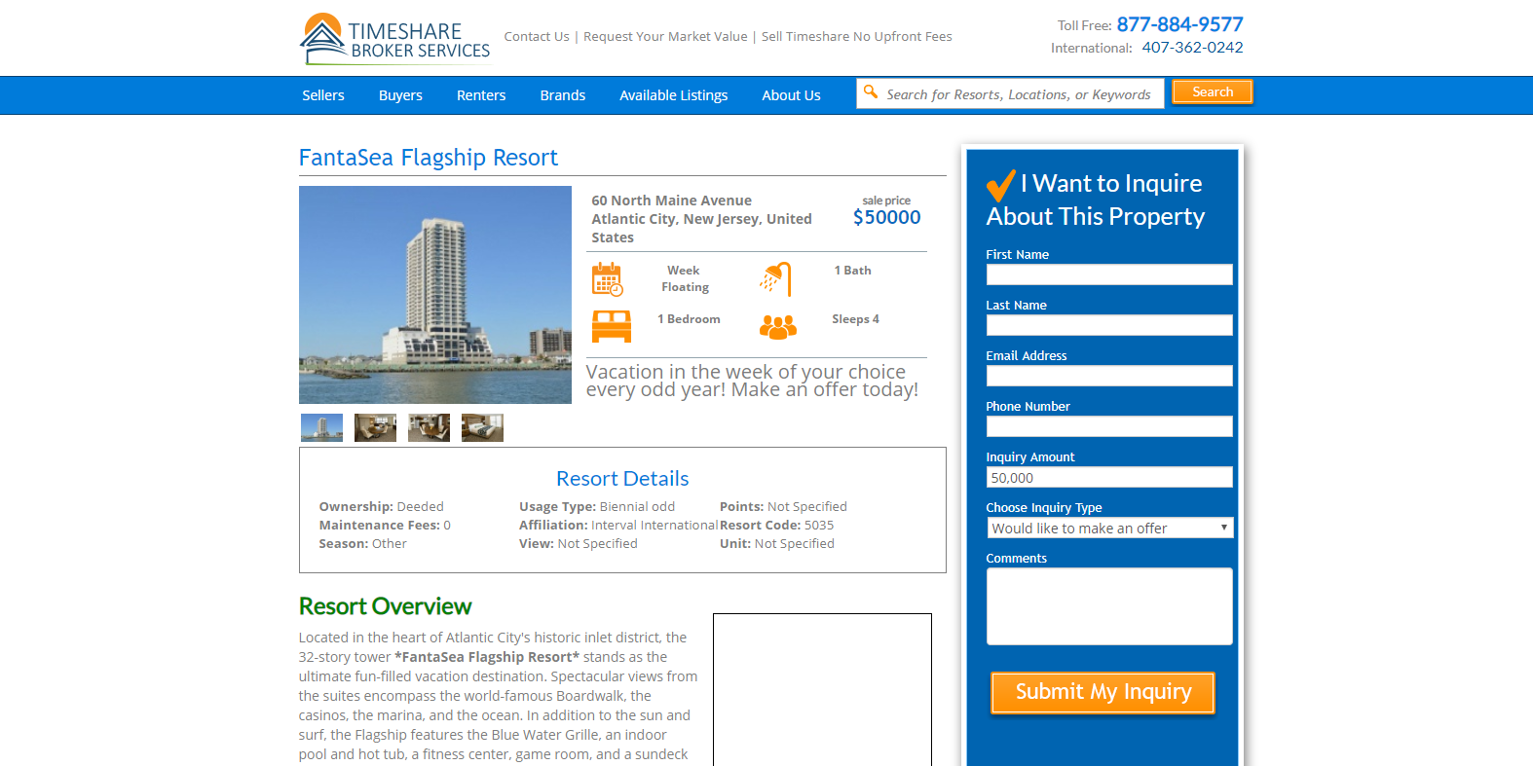Open the Buyers menu

(x=400, y=95)
